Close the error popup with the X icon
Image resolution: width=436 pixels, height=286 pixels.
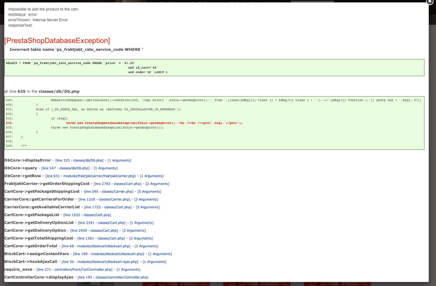point(429,1)
